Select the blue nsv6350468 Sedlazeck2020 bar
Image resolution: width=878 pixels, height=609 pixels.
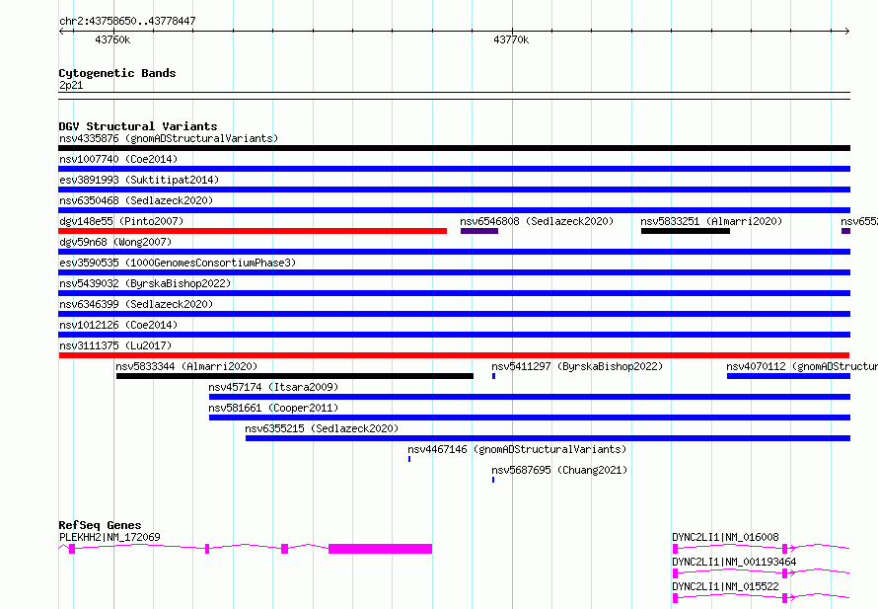click(454, 210)
